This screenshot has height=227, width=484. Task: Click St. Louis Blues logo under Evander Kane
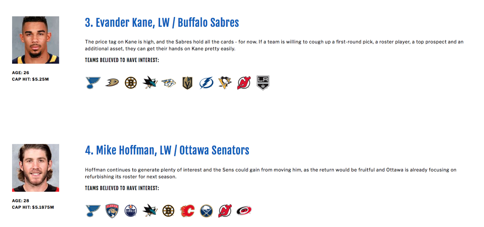[x=93, y=83]
